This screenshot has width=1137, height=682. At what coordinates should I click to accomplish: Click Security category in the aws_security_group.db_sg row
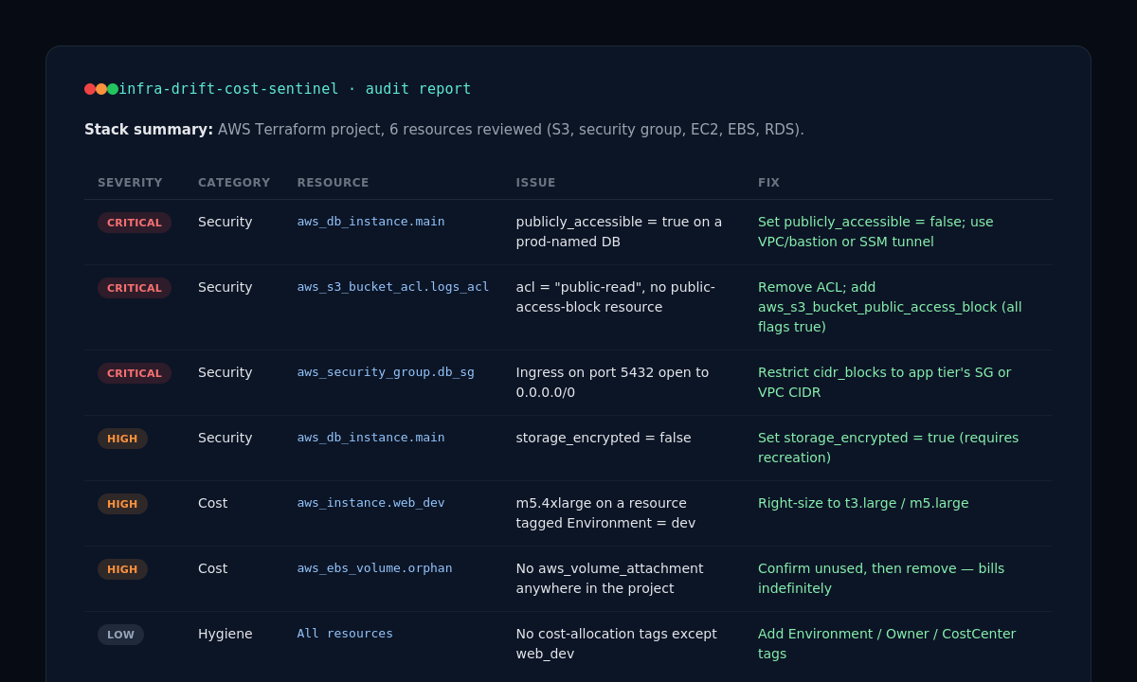[226, 372]
